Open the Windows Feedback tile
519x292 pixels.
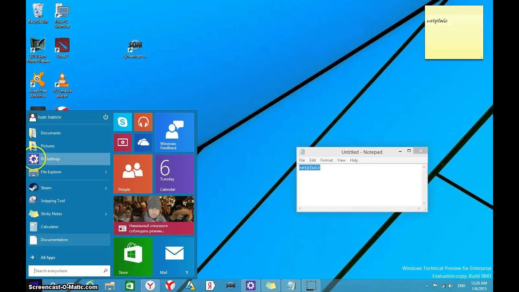(x=174, y=132)
